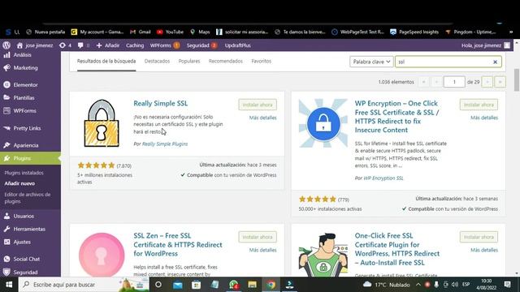520x292 pixels.
Task: Switch to Destacados tab
Action: 157,62
